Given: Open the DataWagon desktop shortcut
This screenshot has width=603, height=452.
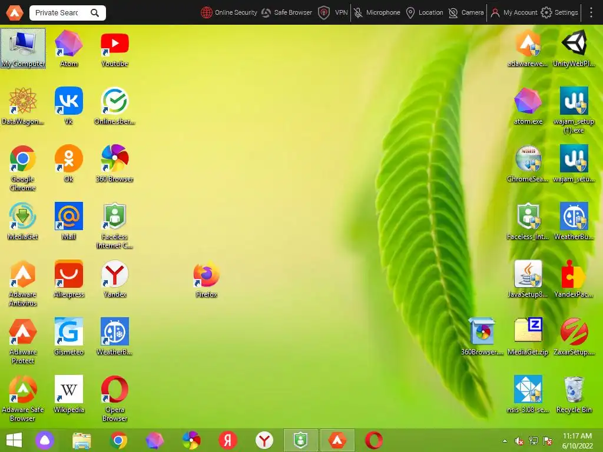Looking at the screenshot, I should 23,106.
